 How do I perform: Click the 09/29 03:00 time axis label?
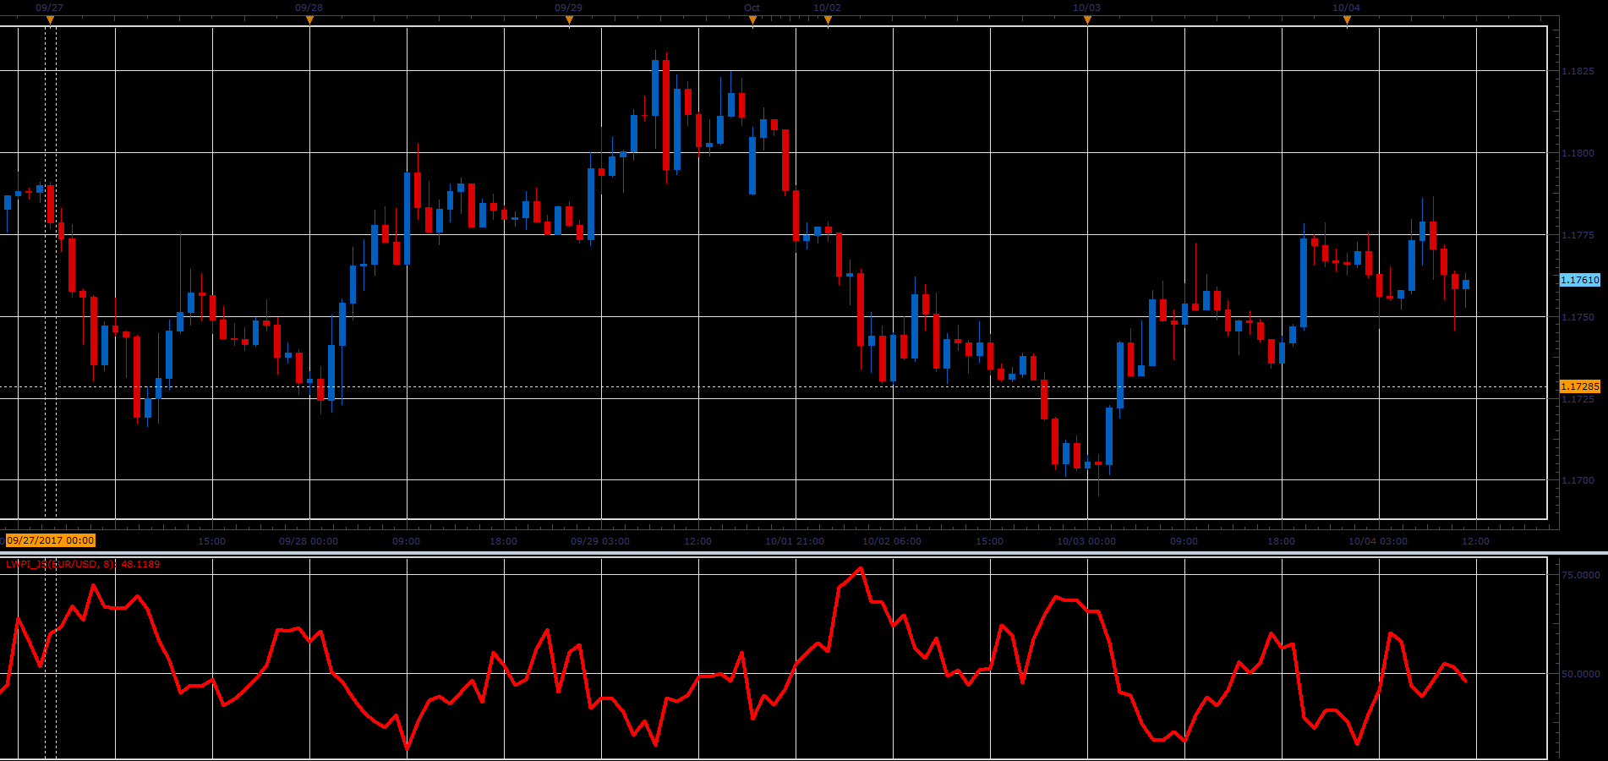coord(600,541)
